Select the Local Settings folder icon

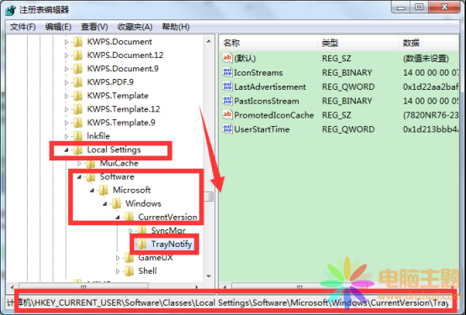click(x=78, y=150)
